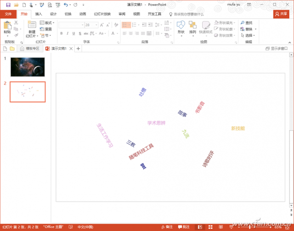294x231 pixels.
Task: Click the Find magnifier icon
Action: [243, 22]
